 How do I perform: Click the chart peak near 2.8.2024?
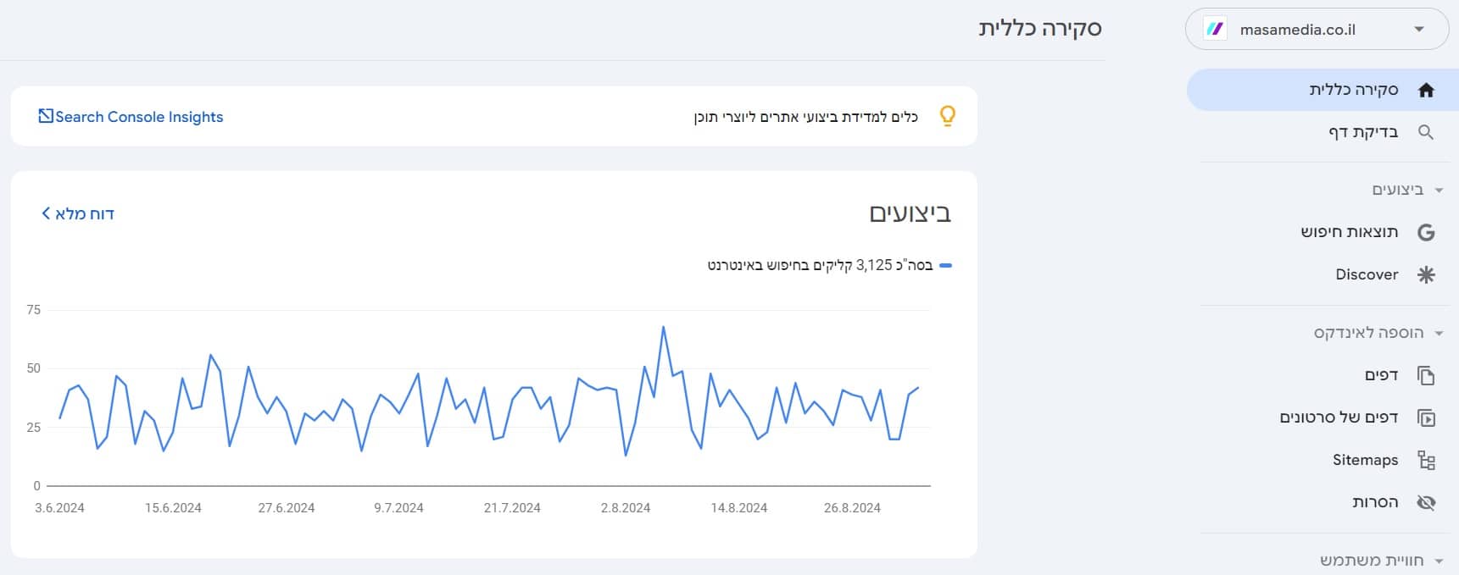(x=663, y=327)
